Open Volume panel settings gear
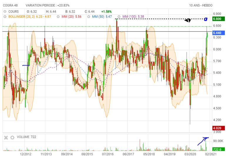Viewport: 231px width, 156px height. [12, 138]
